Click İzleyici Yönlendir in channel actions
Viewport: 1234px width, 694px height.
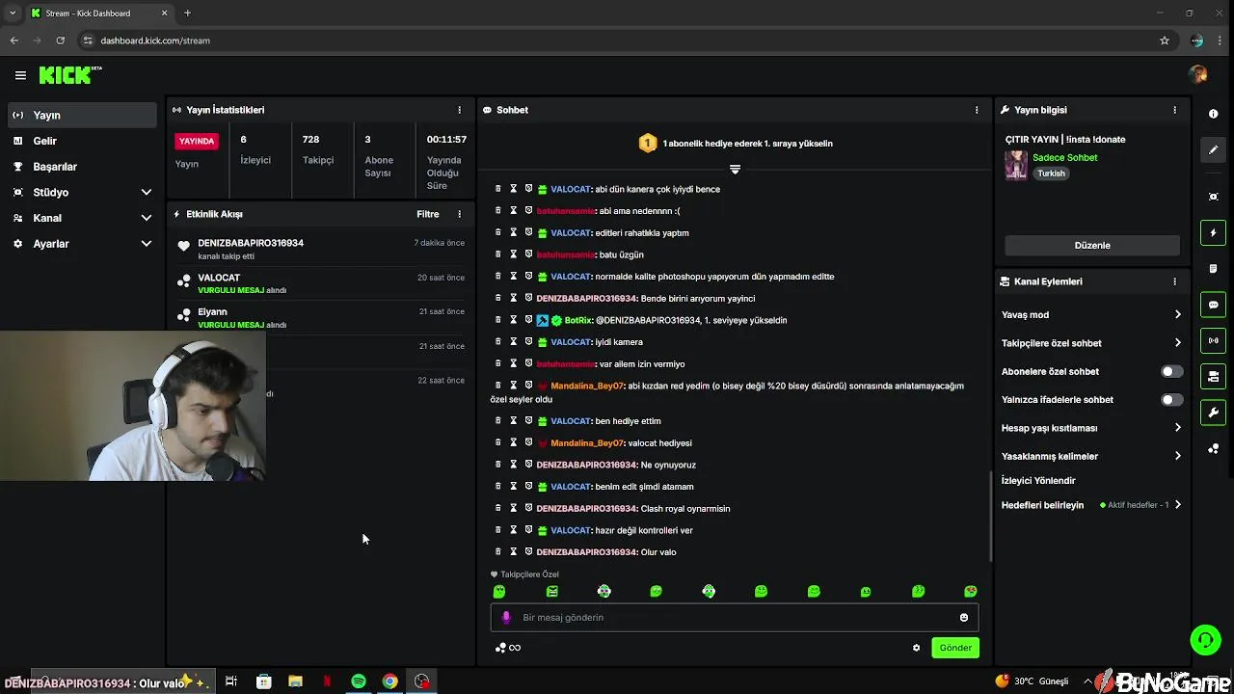[1038, 481]
